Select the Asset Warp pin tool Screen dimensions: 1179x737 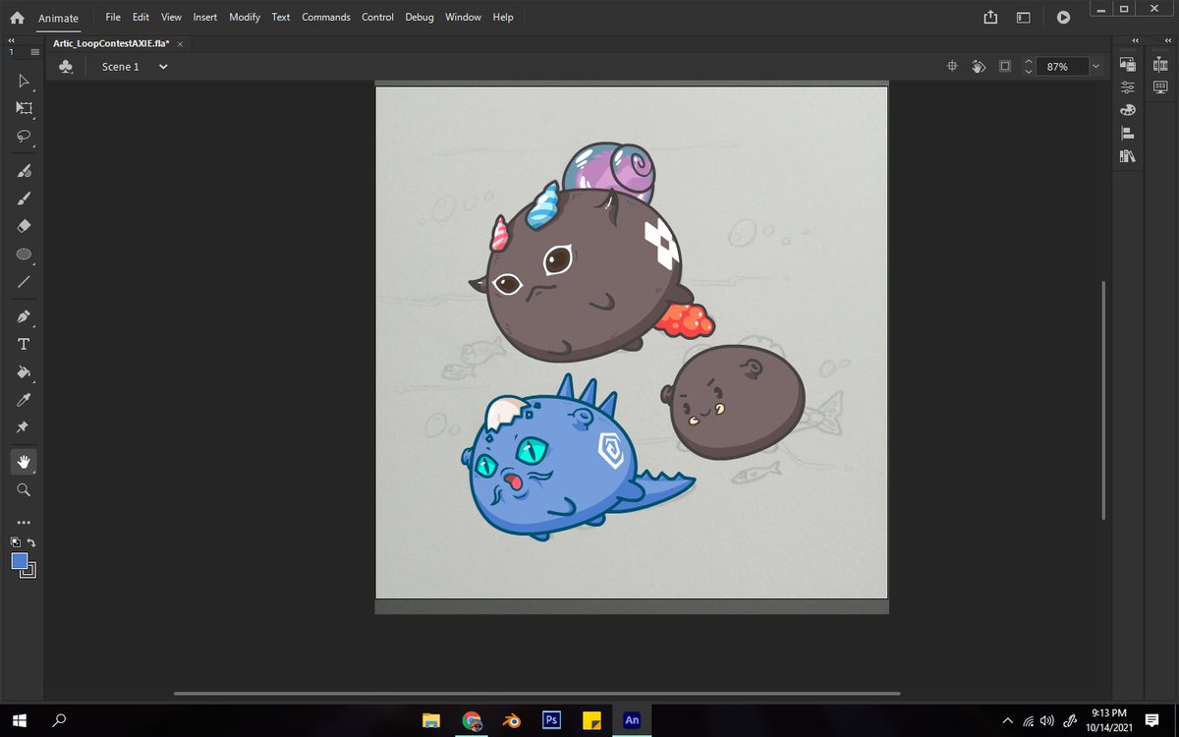coord(25,427)
